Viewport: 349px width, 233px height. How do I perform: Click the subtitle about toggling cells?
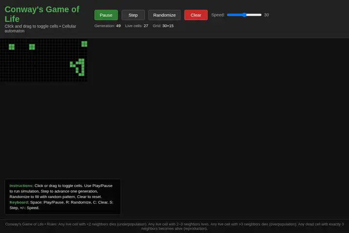point(40,29)
